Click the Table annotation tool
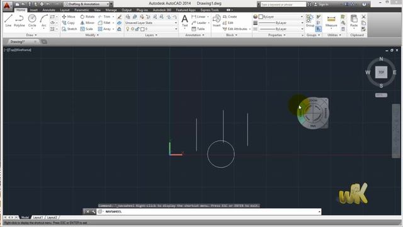This screenshot has width=403, height=227. 198,29
